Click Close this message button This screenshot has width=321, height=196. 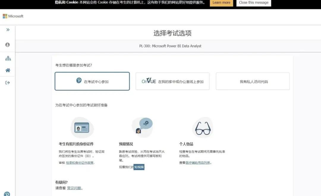click(x=254, y=3)
